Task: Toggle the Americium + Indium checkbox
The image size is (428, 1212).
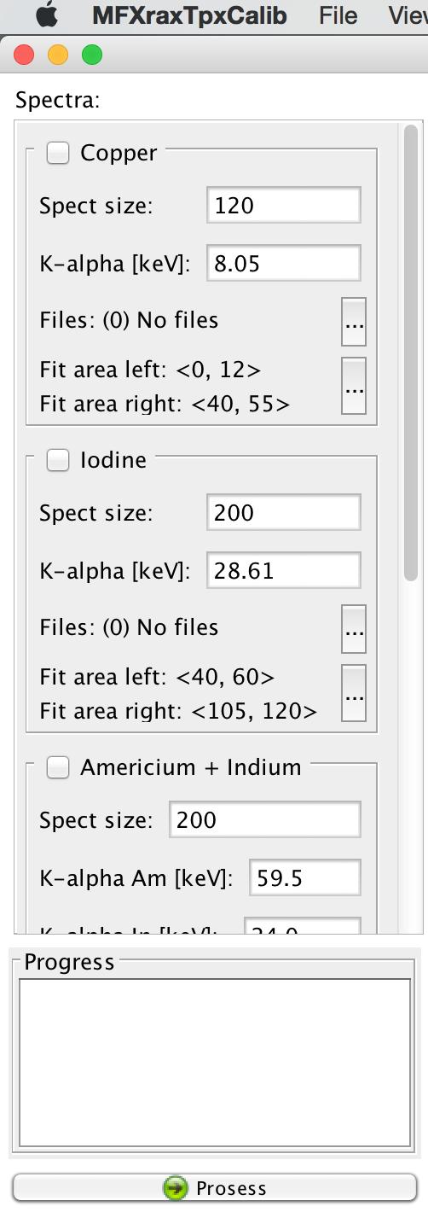Action: tap(58, 767)
